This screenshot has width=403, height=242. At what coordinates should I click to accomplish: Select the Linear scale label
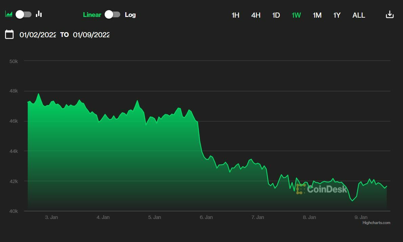92,15
